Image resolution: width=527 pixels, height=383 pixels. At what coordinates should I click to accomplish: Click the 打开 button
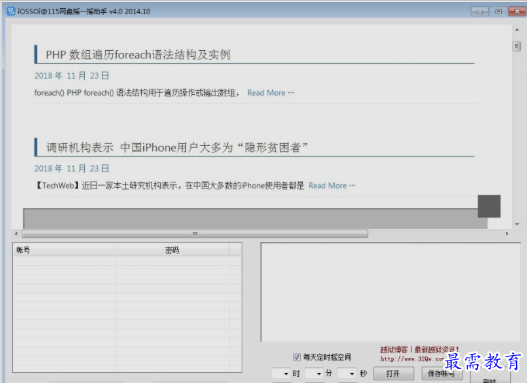[x=393, y=374]
